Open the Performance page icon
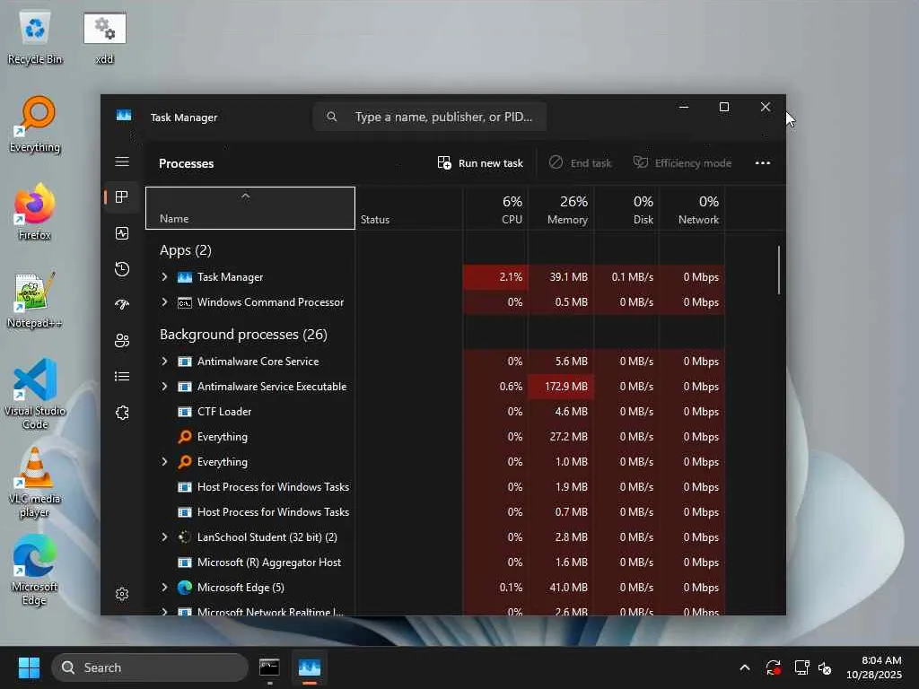Viewport: 919px width, 689px height. click(x=122, y=233)
